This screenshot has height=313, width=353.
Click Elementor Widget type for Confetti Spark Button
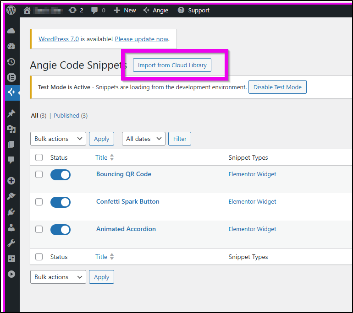(252, 201)
